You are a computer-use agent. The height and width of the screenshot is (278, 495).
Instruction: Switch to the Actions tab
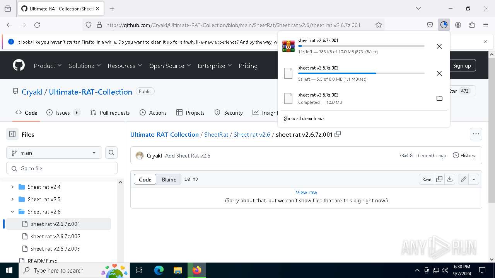153,113
